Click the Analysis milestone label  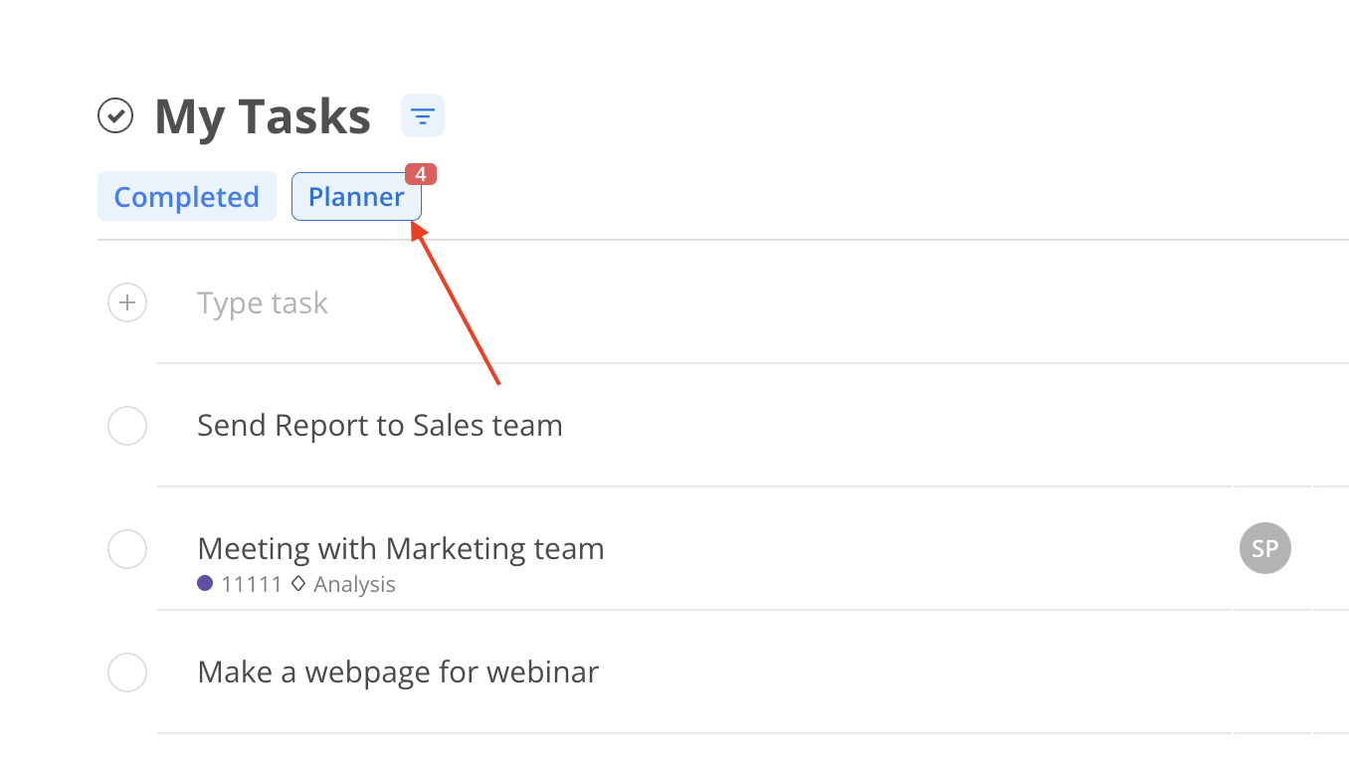[x=354, y=585]
